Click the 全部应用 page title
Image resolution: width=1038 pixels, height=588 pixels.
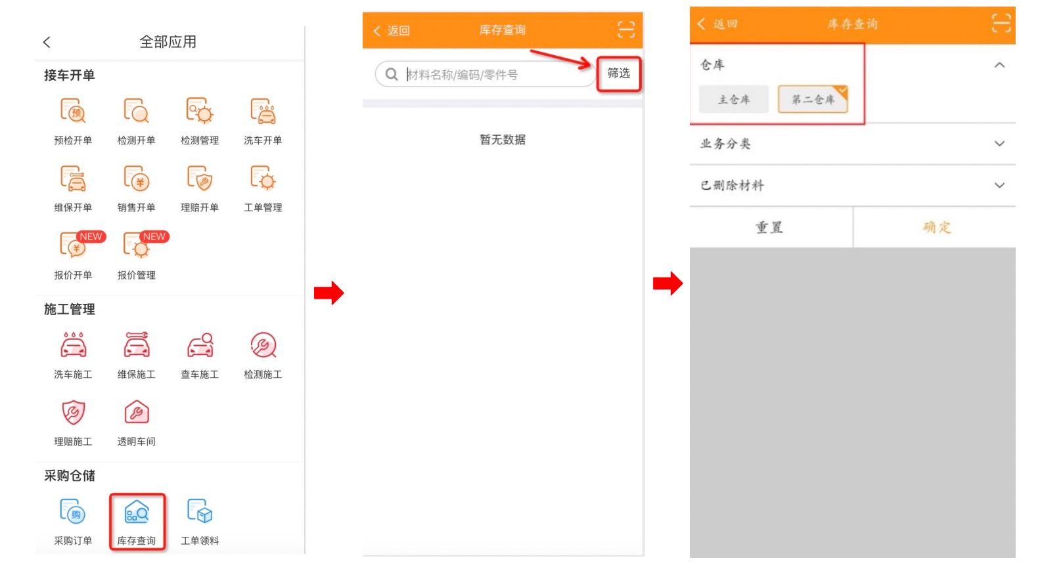[168, 42]
